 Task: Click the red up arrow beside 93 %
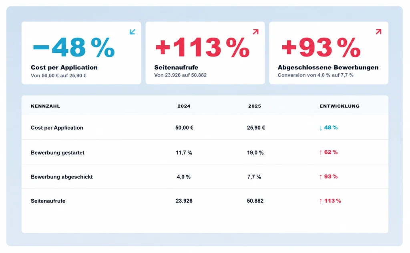pos(321,177)
